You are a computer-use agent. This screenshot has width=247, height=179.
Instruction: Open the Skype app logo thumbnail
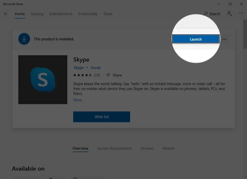click(43, 79)
